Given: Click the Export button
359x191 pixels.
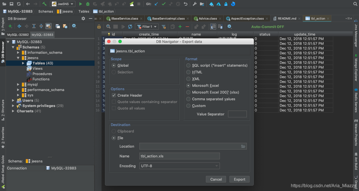Looking at the screenshot, I should coord(240,179).
